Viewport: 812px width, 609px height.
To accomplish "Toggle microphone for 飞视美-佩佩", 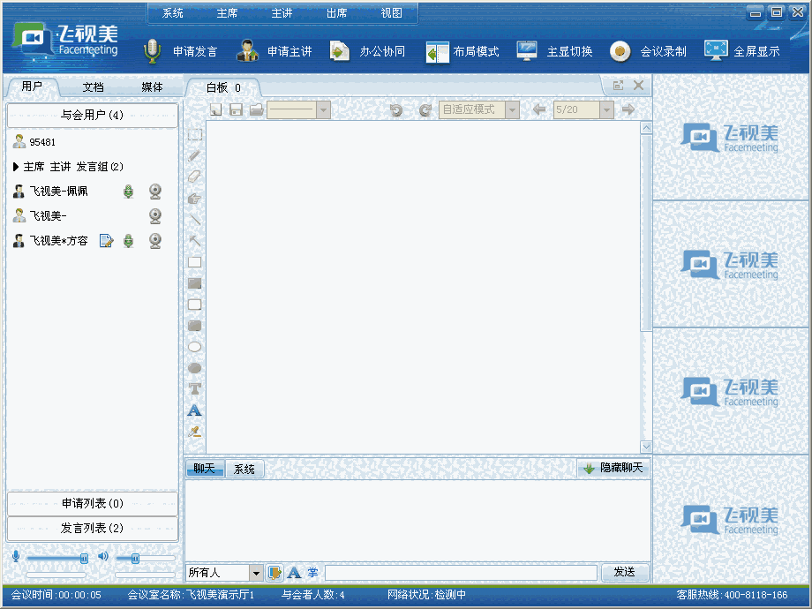I will point(129,192).
